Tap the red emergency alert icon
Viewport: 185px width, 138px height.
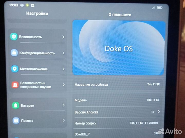15,85
